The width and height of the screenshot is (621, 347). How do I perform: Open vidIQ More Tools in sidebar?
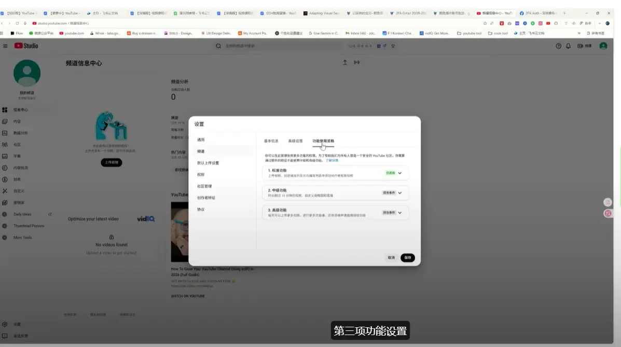point(22,238)
